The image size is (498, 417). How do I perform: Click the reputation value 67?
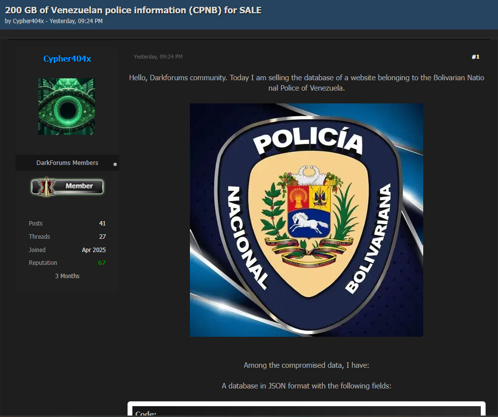click(x=102, y=262)
